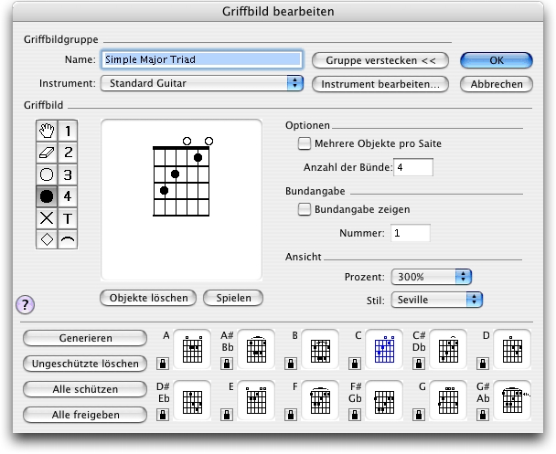The height and width of the screenshot is (454, 556).
Task: Select the barre arc tool
Action: (x=68, y=239)
